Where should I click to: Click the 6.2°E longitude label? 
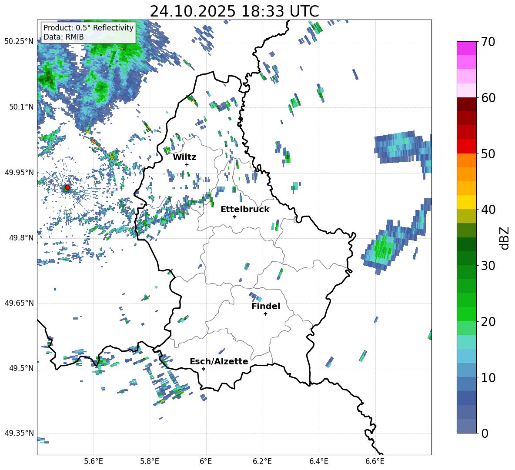(x=262, y=461)
